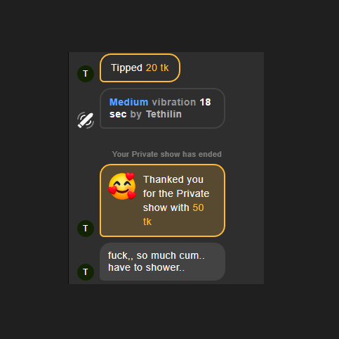This screenshot has height=339, width=339.
Task: Click the T avatar beside the Tipped message
Action: click(86, 74)
